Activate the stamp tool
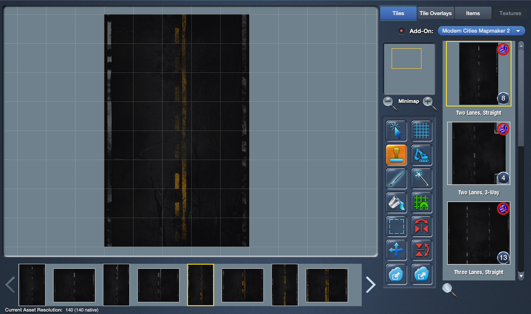 (x=396, y=155)
